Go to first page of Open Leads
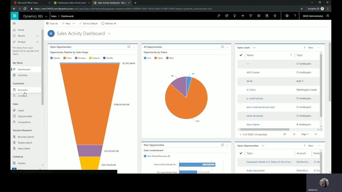The width and height of the screenshot is (342, 192). (x=285, y=134)
